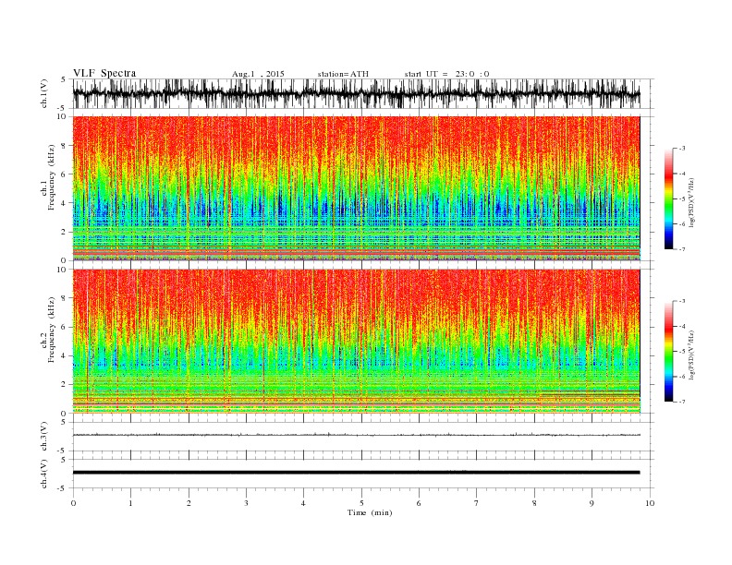Click the "-4" label on ch.2 color scale
Image resolution: width=732 pixels, height=565 pixels.
[682, 326]
